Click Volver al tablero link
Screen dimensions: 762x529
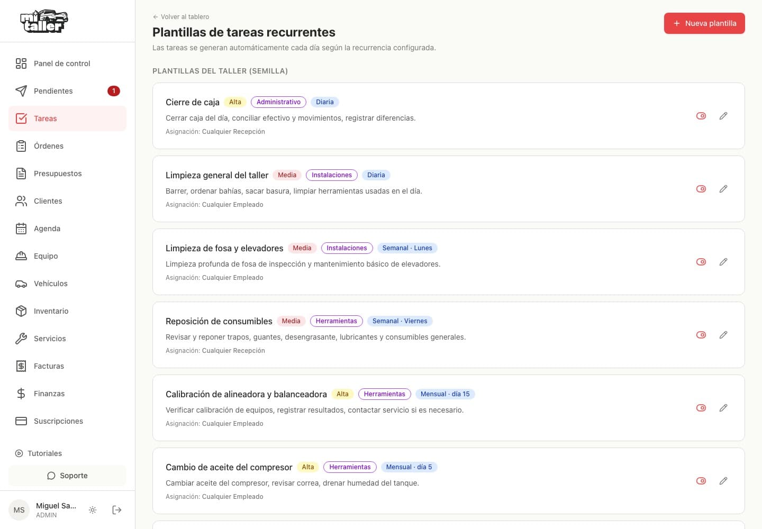pyautogui.click(x=180, y=17)
